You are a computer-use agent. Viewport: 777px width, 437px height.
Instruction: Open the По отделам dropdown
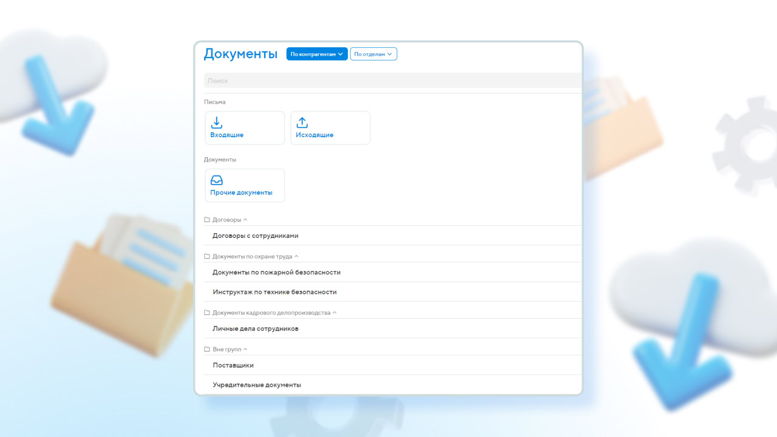click(373, 53)
